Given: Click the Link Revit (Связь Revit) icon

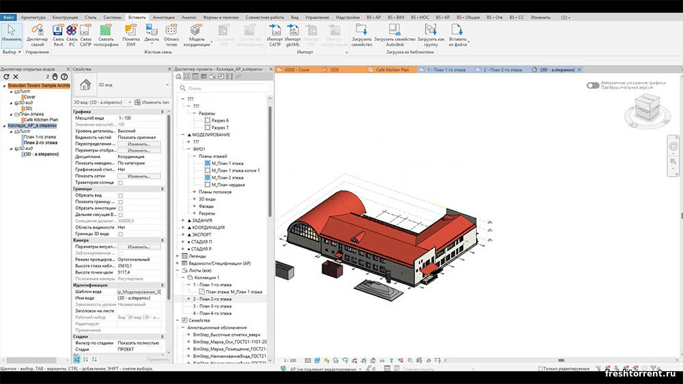Looking at the screenshot, I should point(59,30).
